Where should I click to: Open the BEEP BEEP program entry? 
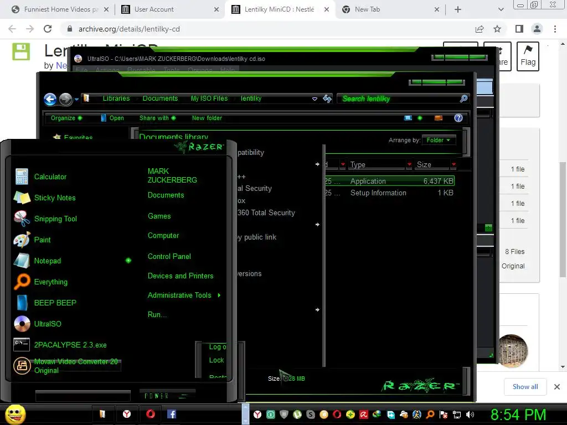[x=55, y=303]
